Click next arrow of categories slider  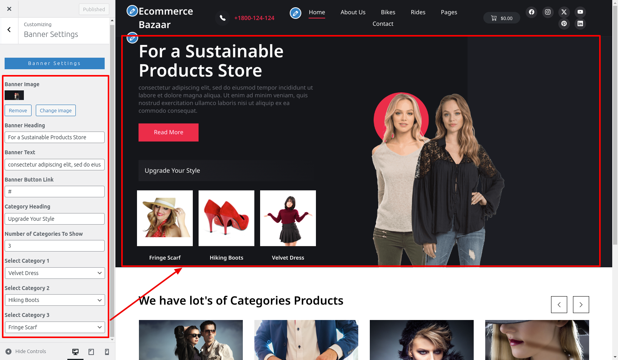tap(581, 305)
